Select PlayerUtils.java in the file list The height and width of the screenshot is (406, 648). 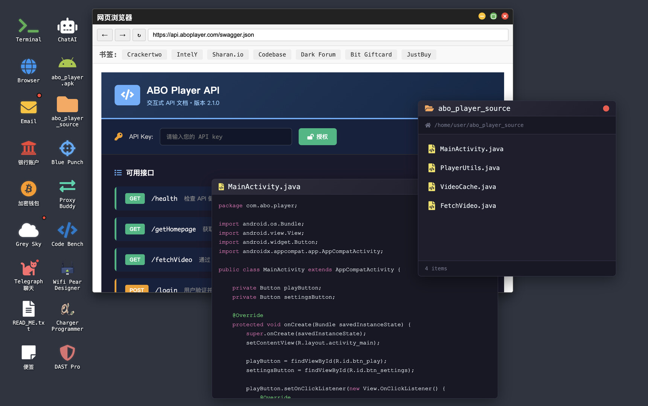[517, 168]
